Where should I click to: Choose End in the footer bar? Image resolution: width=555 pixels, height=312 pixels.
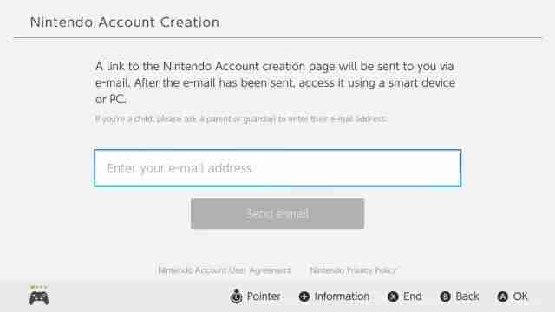coord(413,296)
